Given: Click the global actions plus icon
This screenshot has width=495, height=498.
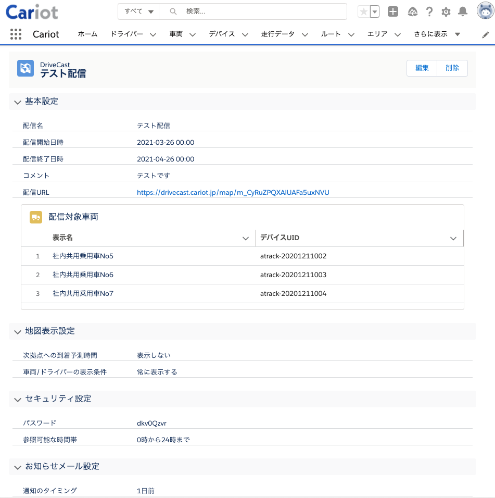Looking at the screenshot, I should pos(393,12).
